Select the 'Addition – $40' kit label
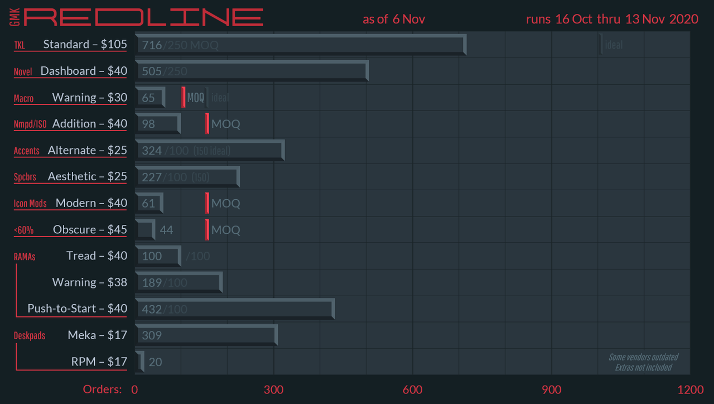The image size is (714, 404). click(x=90, y=123)
